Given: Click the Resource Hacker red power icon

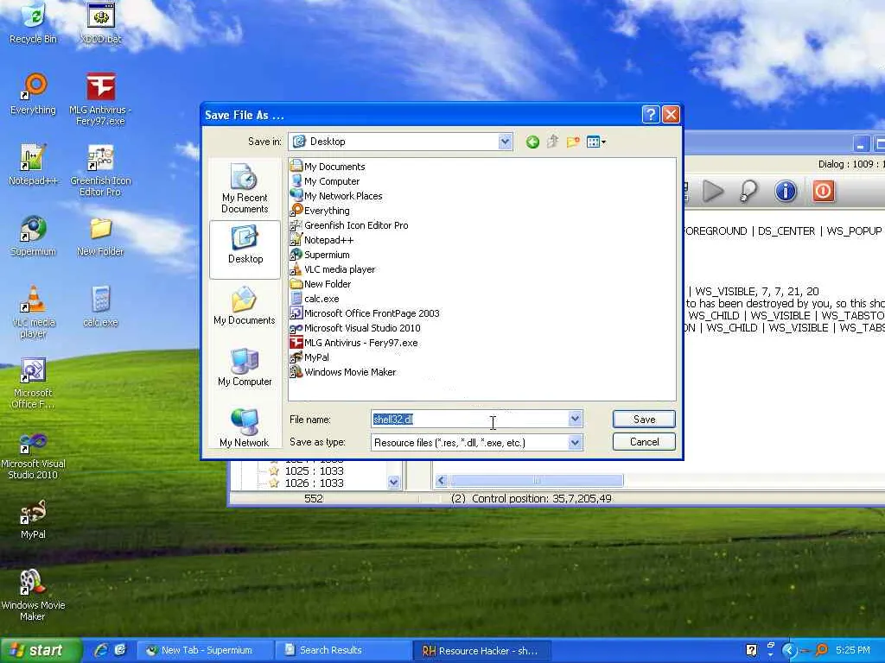Looking at the screenshot, I should click(x=823, y=191).
